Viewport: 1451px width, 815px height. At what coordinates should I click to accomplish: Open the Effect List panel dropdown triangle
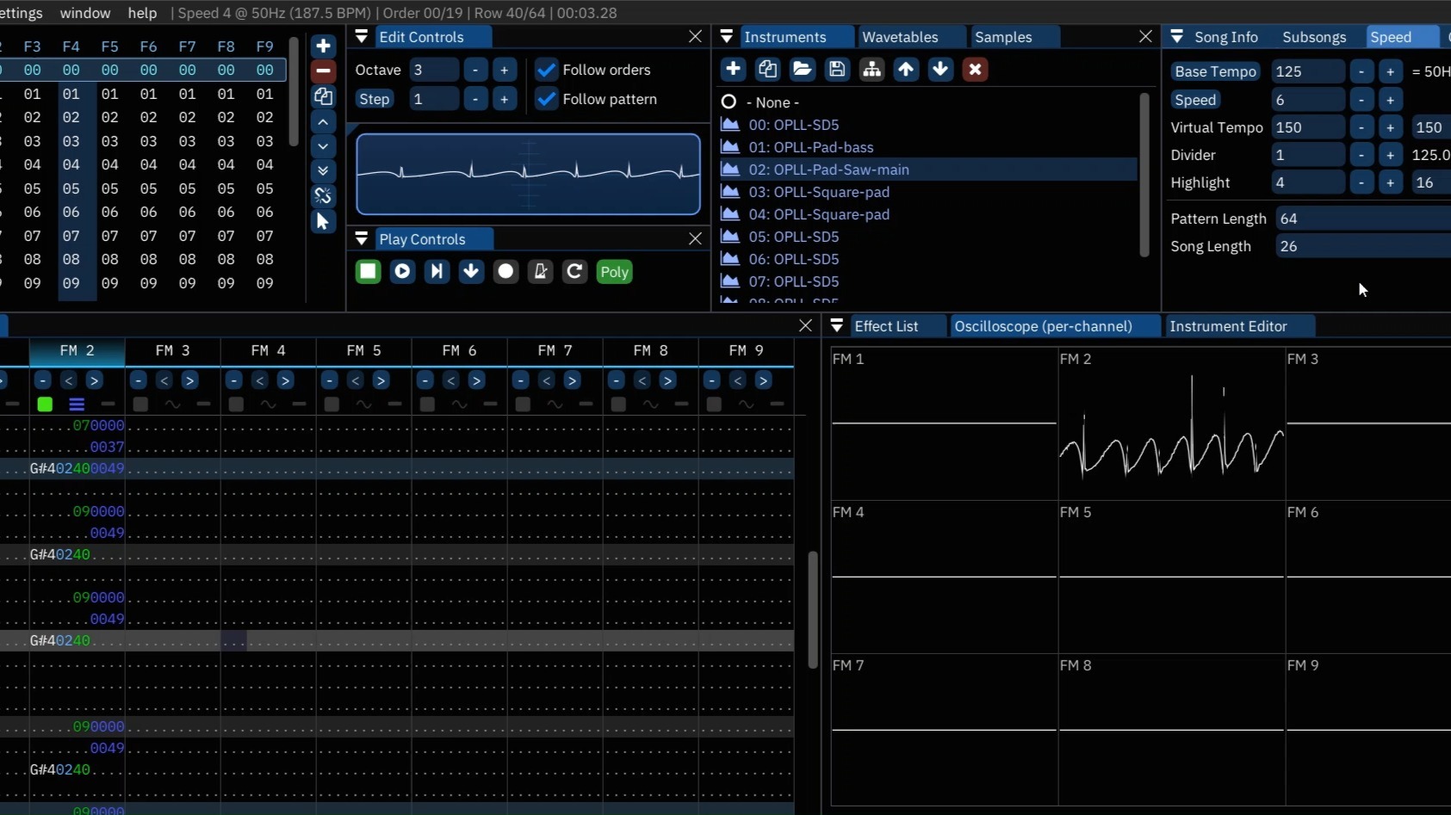(837, 325)
